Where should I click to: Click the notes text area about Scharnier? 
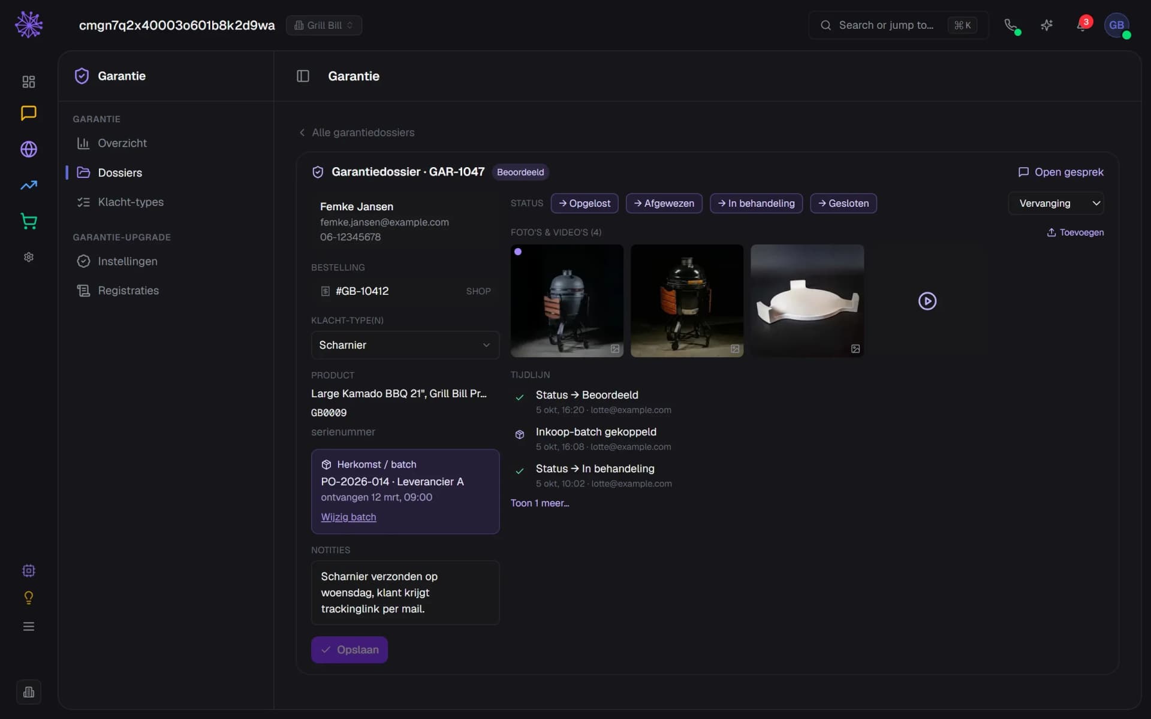pyautogui.click(x=405, y=593)
